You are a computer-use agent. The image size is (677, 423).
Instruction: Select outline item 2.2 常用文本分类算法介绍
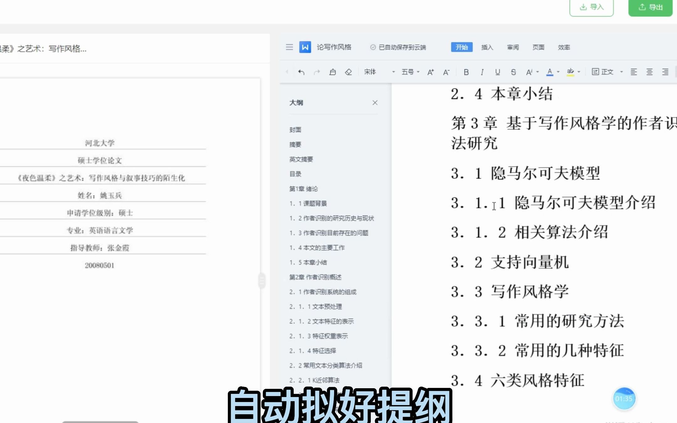click(326, 365)
